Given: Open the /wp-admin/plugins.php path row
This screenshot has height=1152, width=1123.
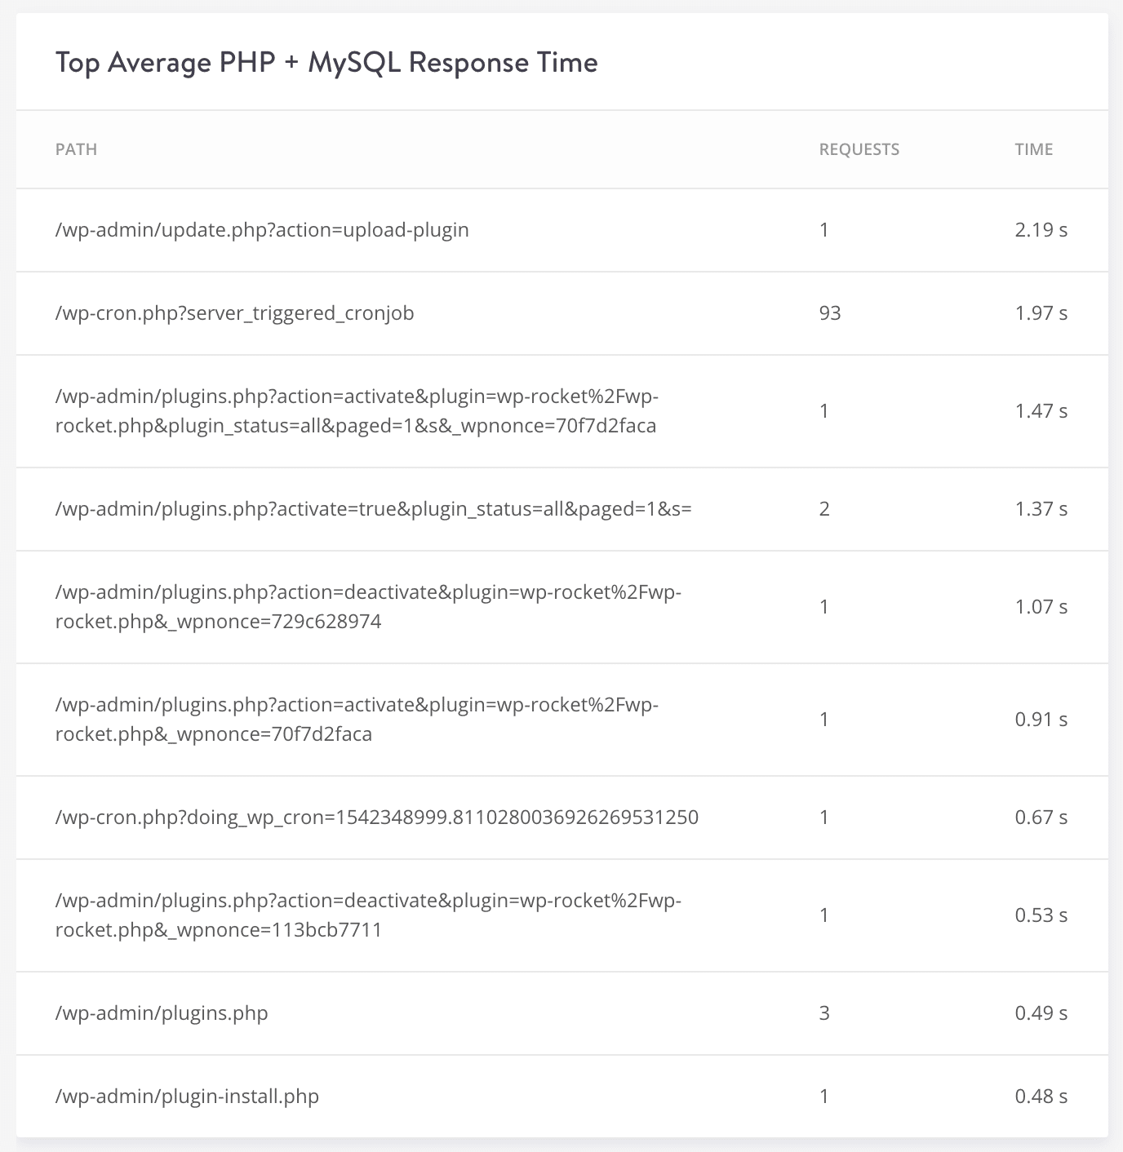Looking at the screenshot, I should tap(162, 1013).
